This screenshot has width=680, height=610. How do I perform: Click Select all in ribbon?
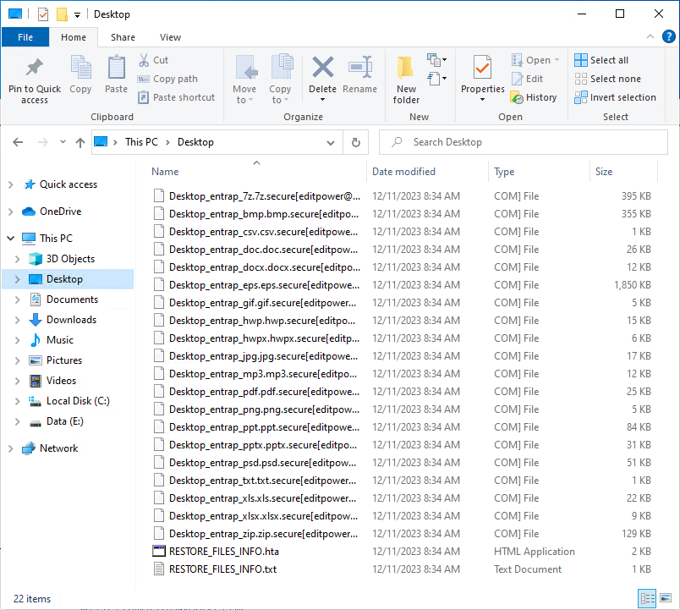pyautogui.click(x=601, y=60)
